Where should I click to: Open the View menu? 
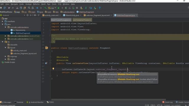pyautogui.click(x=7, y=4)
